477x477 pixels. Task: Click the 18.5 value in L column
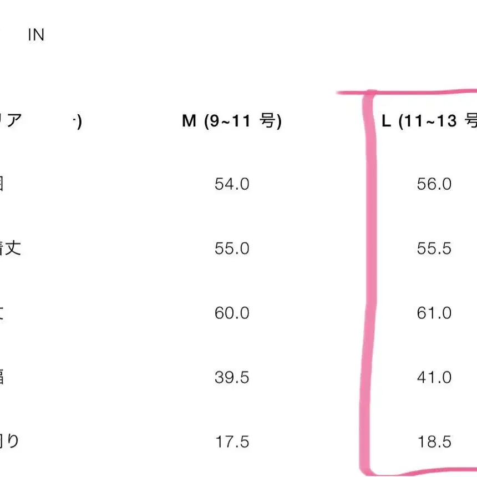tap(434, 442)
